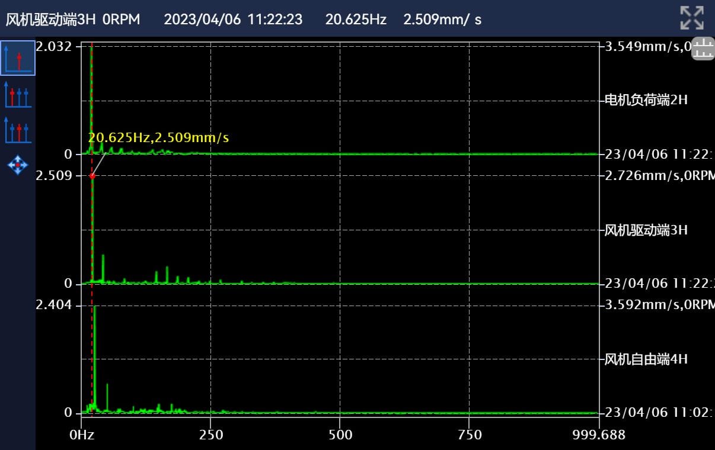Select the single cursor tool
The width and height of the screenshot is (715, 450).
point(18,58)
